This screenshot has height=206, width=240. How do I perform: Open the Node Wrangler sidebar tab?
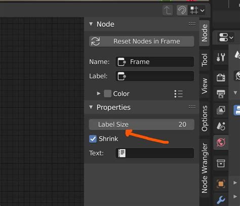pyautogui.click(x=205, y=168)
